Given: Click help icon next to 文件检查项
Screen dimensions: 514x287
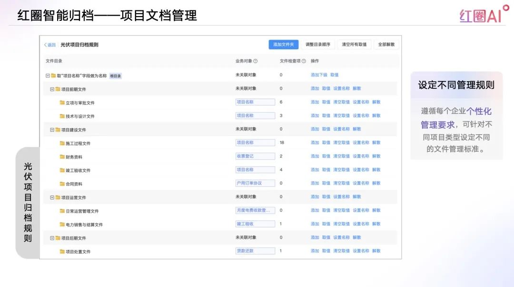Looking at the screenshot, I should coord(304,61).
